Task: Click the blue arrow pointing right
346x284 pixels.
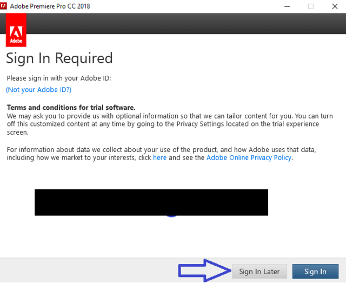Action: pyautogui.click(x=204, y=270)
